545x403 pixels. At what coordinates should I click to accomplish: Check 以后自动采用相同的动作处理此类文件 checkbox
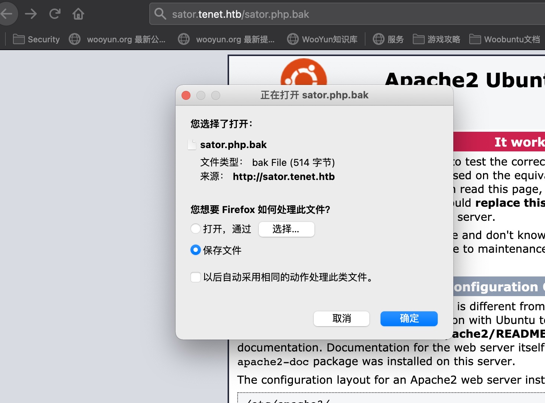tap(196, 277)
